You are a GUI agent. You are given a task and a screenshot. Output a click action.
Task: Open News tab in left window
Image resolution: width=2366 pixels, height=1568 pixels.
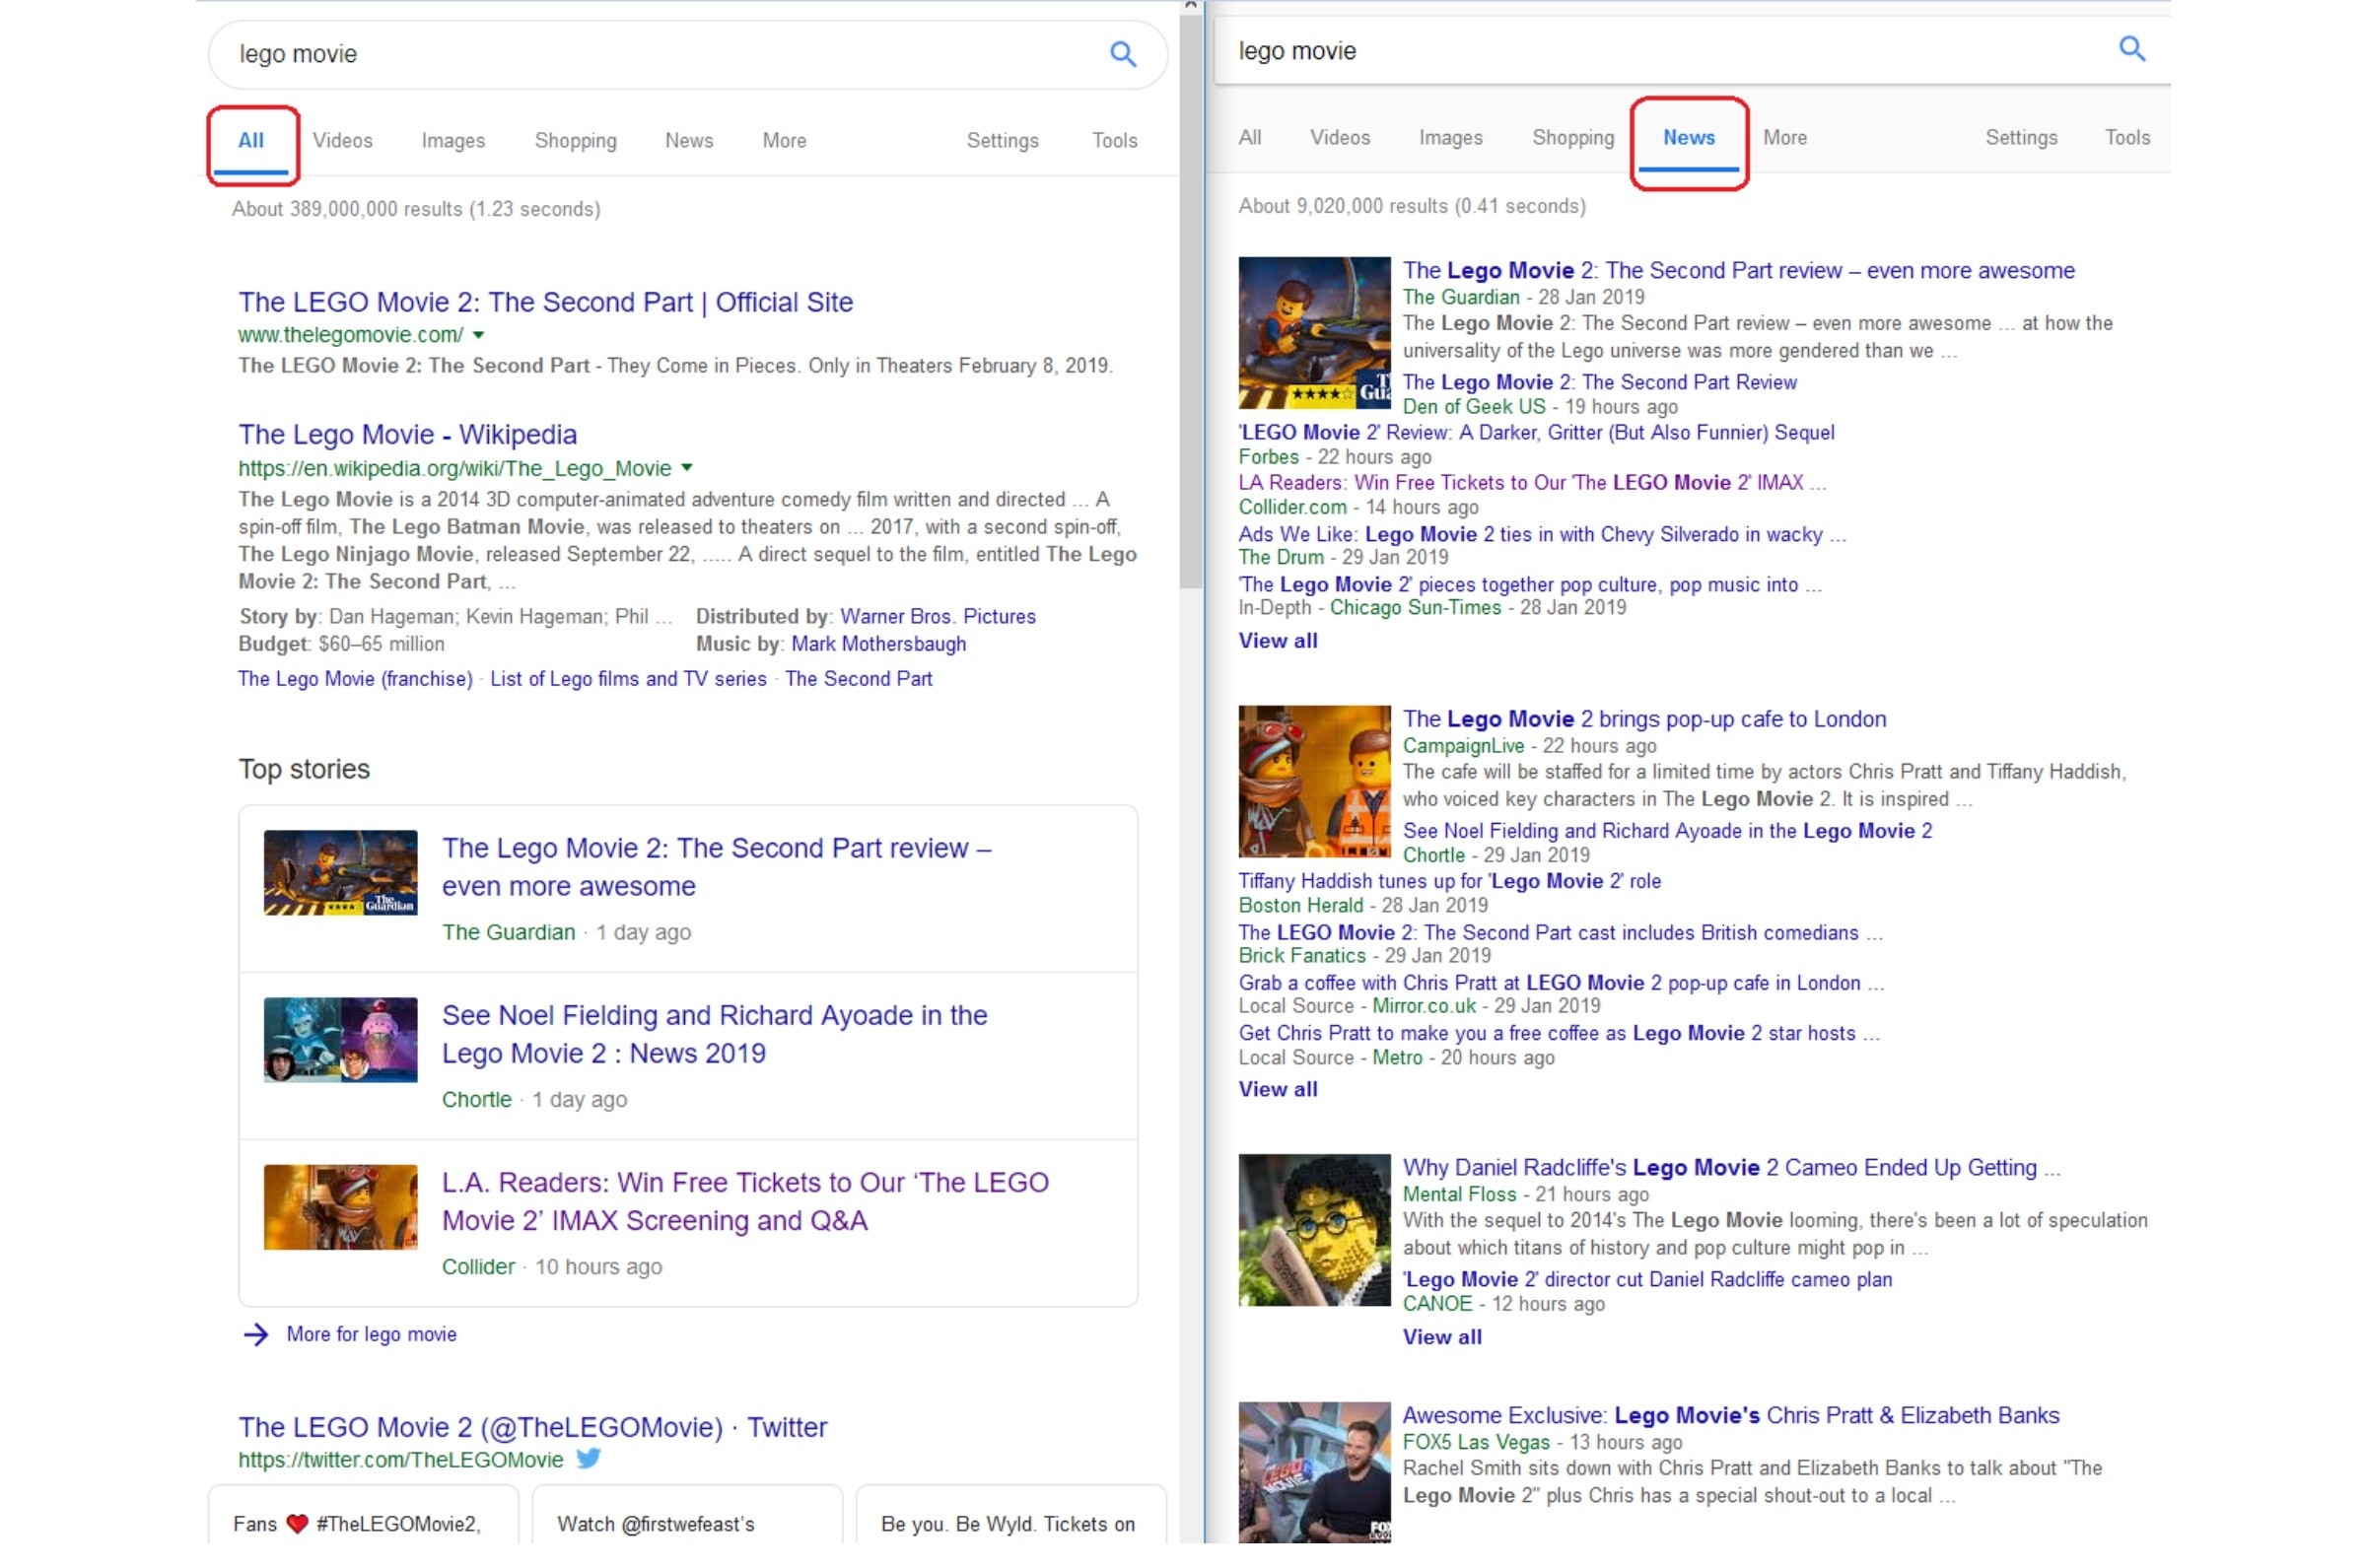689,141
